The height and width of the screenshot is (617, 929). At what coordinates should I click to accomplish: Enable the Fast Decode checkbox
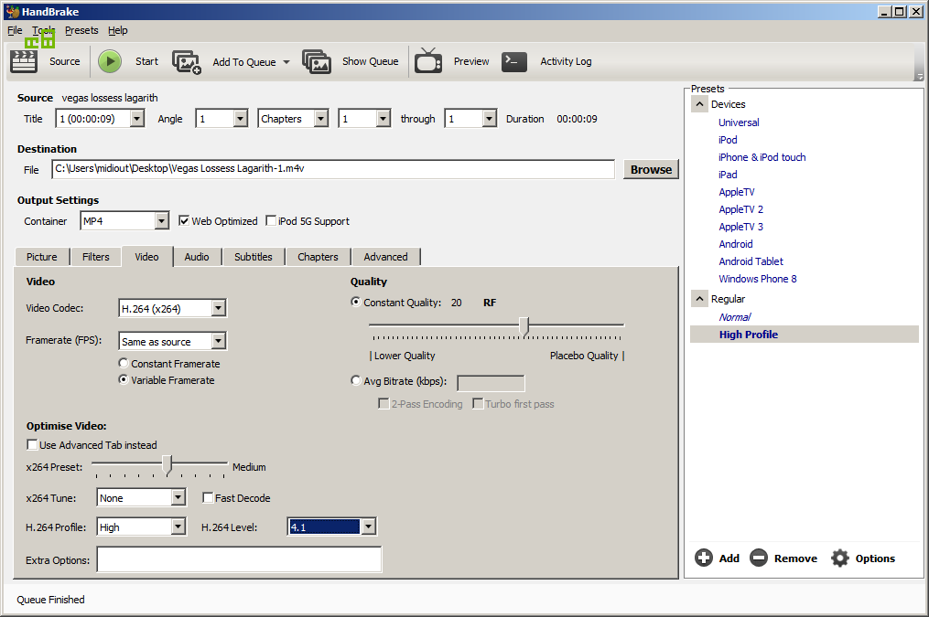[208, 497]
